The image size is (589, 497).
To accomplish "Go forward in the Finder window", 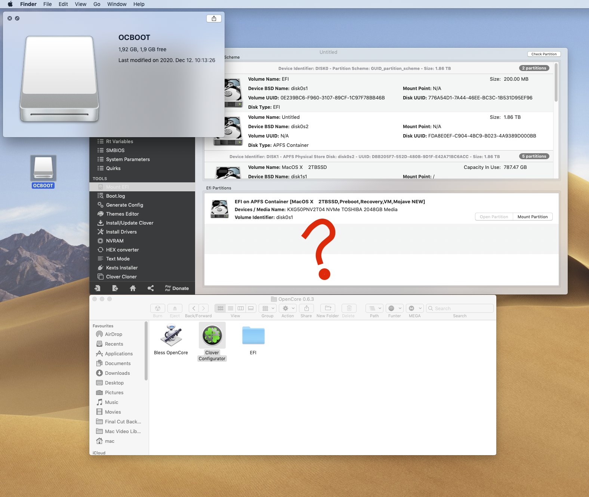I will pos(204,308).
